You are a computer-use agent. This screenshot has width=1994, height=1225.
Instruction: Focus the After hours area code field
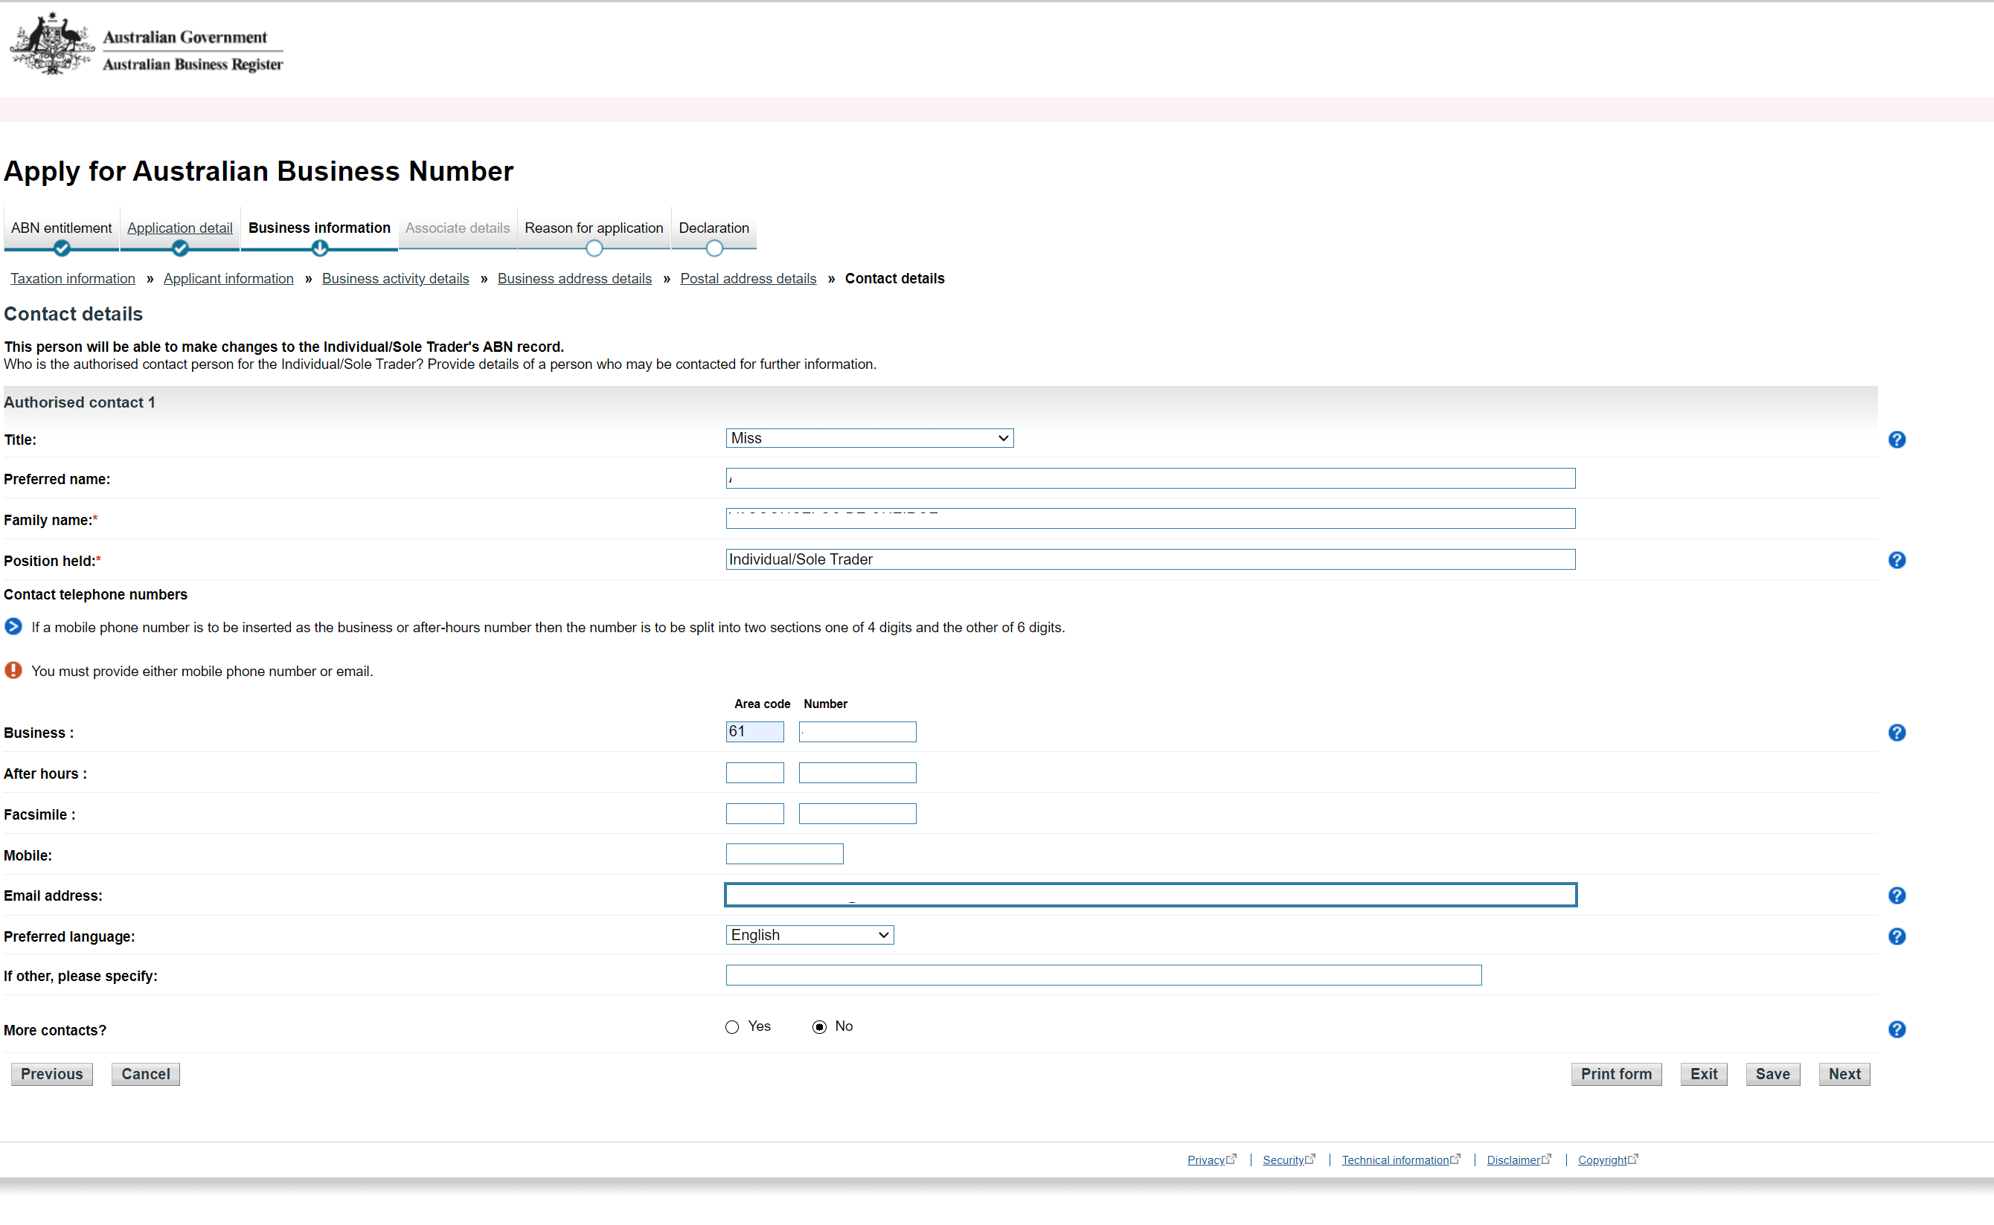click(754, 773)
